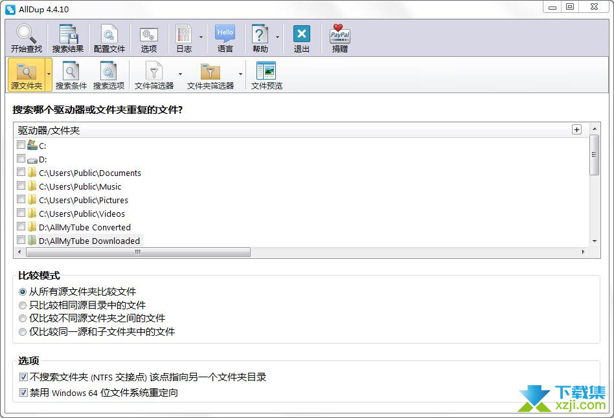Select the C:\Users\Public\Videos row text
The height and width of the screenshot is (418, 614).
click(82, 214)
